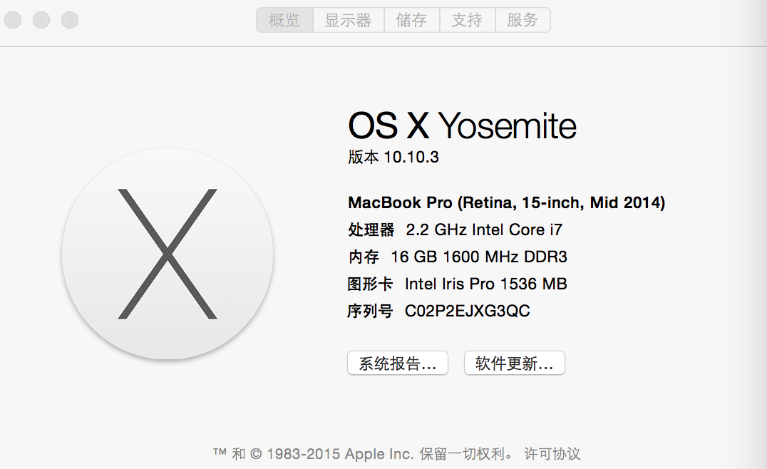Click the serial number C02P2EJXG3QC
The image size is (767, 469).
[467, 311]
